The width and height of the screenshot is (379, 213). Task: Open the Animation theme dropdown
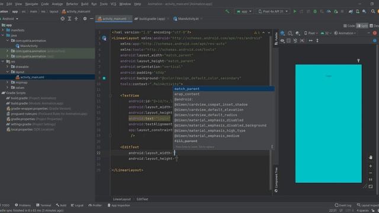[345, 33]
